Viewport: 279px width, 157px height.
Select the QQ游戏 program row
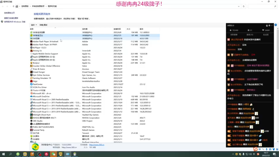tap(95, 139)
